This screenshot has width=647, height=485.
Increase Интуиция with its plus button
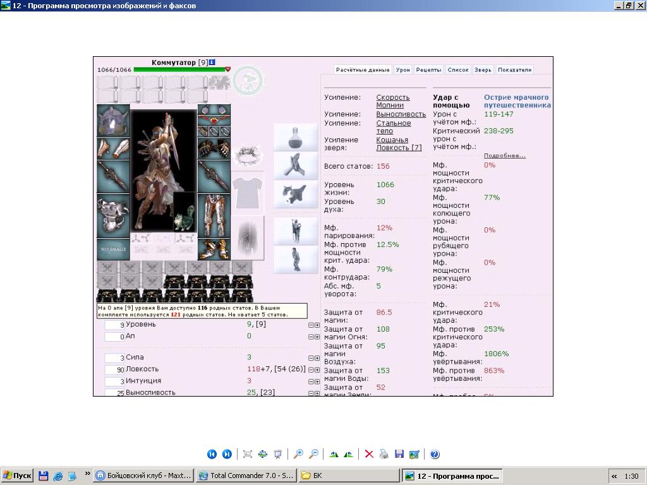[317, 381]
